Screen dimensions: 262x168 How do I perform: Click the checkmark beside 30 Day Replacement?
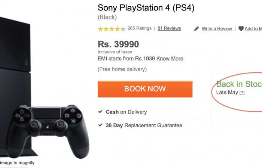(100, 125)
